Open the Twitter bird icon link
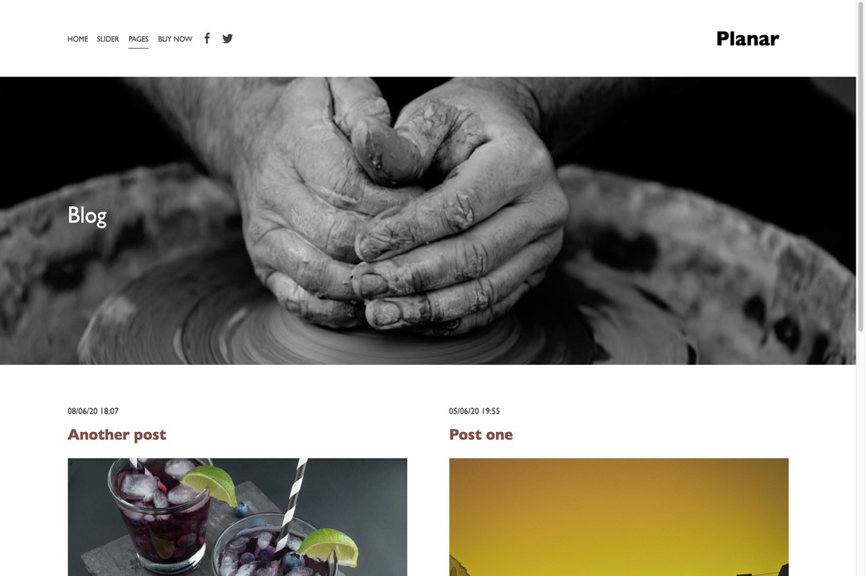The height and width of the screenshot is (576, 865). [x=228, y=39]
